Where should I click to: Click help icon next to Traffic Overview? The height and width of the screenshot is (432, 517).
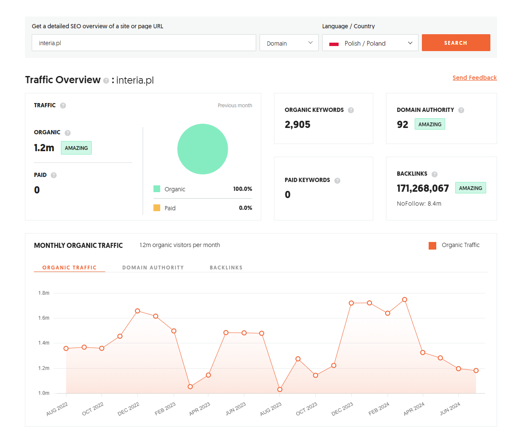click(106, 81)
